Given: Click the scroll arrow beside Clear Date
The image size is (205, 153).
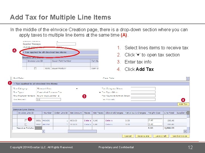Looking at the screenshot, I should [188, 79].
